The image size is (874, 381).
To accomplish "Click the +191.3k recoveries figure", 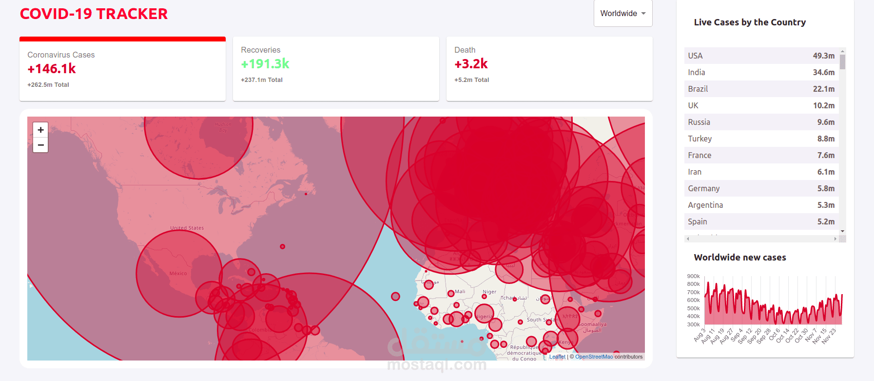I will (x=265, y=64).
